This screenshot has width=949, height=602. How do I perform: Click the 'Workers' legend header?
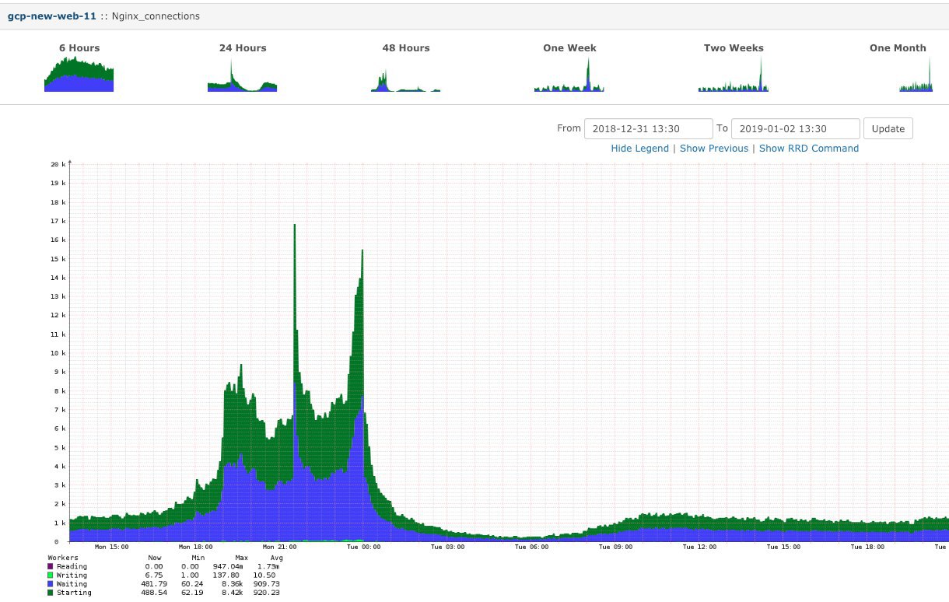click(x=63, y=558)
